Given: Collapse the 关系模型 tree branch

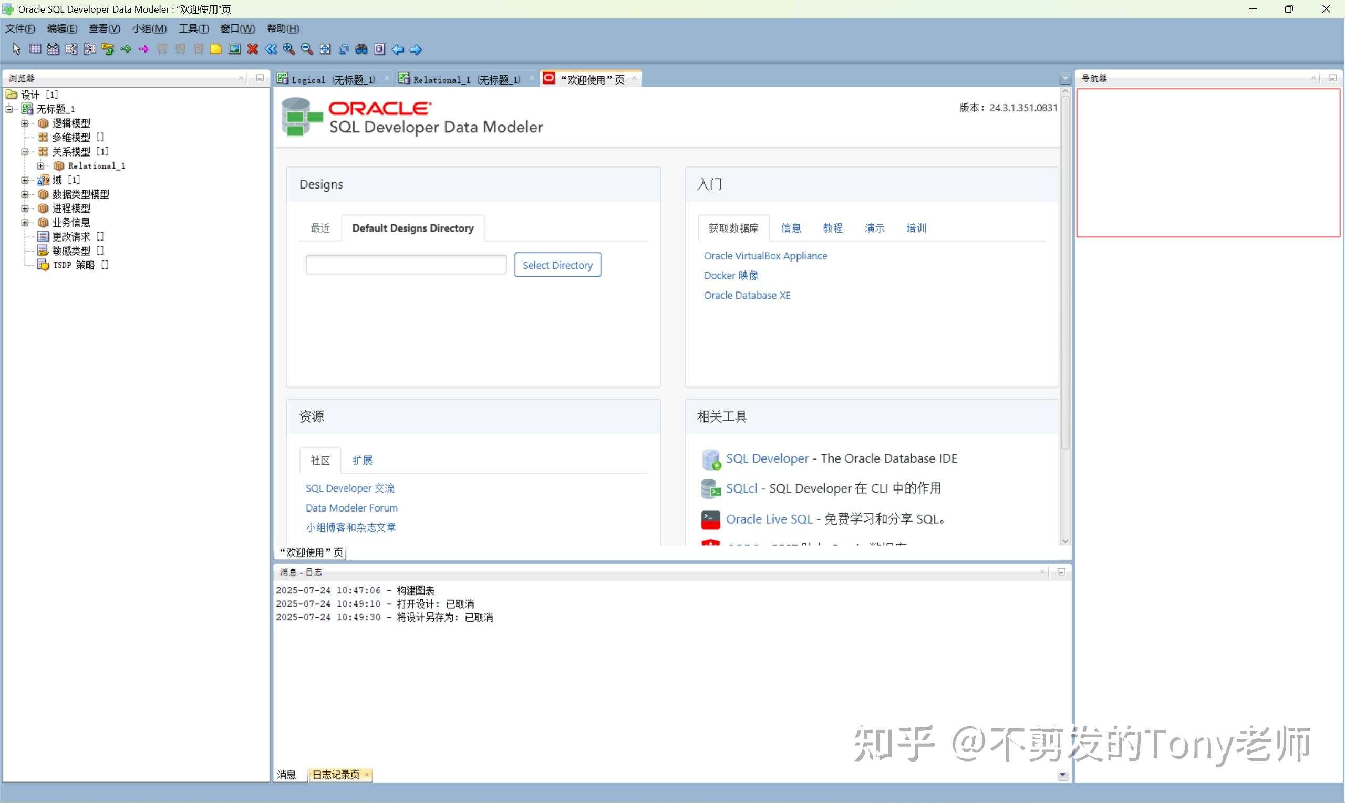Looking at the screenshot, I should click(x=25, y=151).
